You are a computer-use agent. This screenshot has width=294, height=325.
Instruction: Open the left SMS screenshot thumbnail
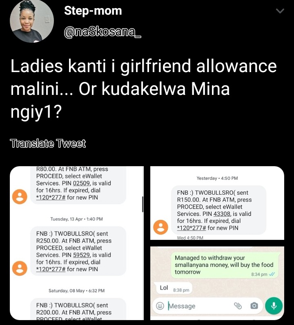click(77, 243)
